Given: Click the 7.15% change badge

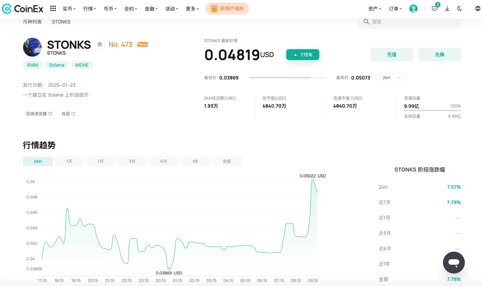Looking at the screenshot, I should pyautogui.click(x=303, y=55).
